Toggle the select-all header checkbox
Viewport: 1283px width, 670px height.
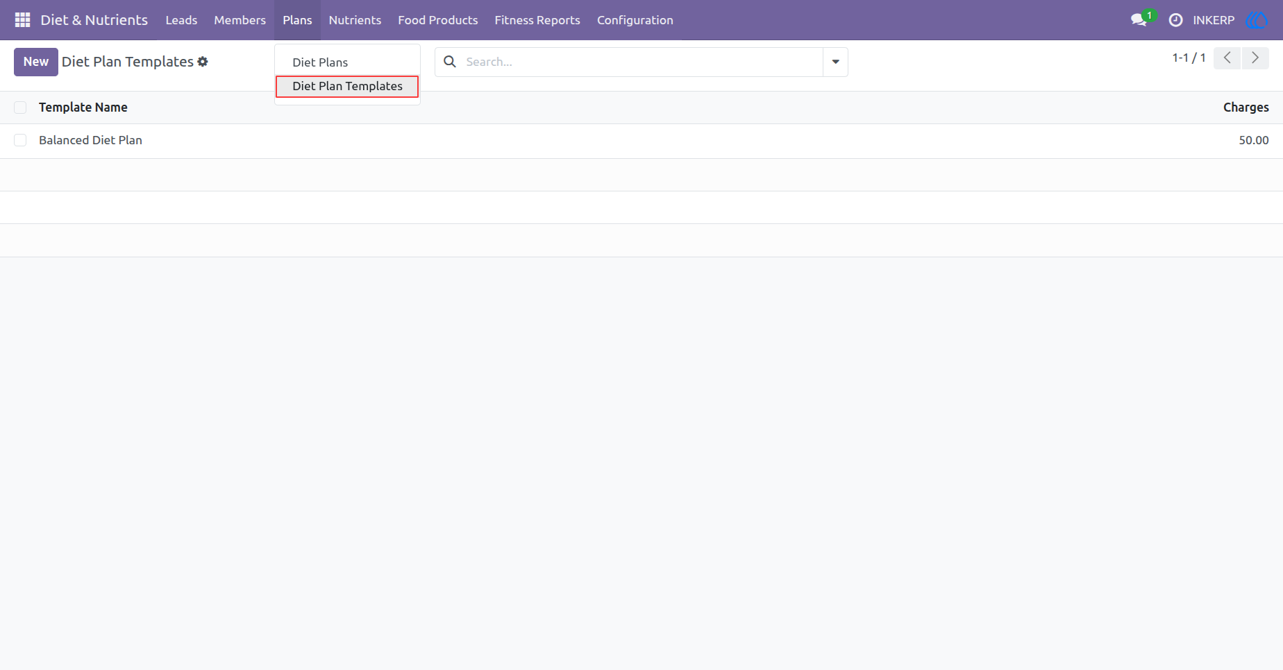20,108
